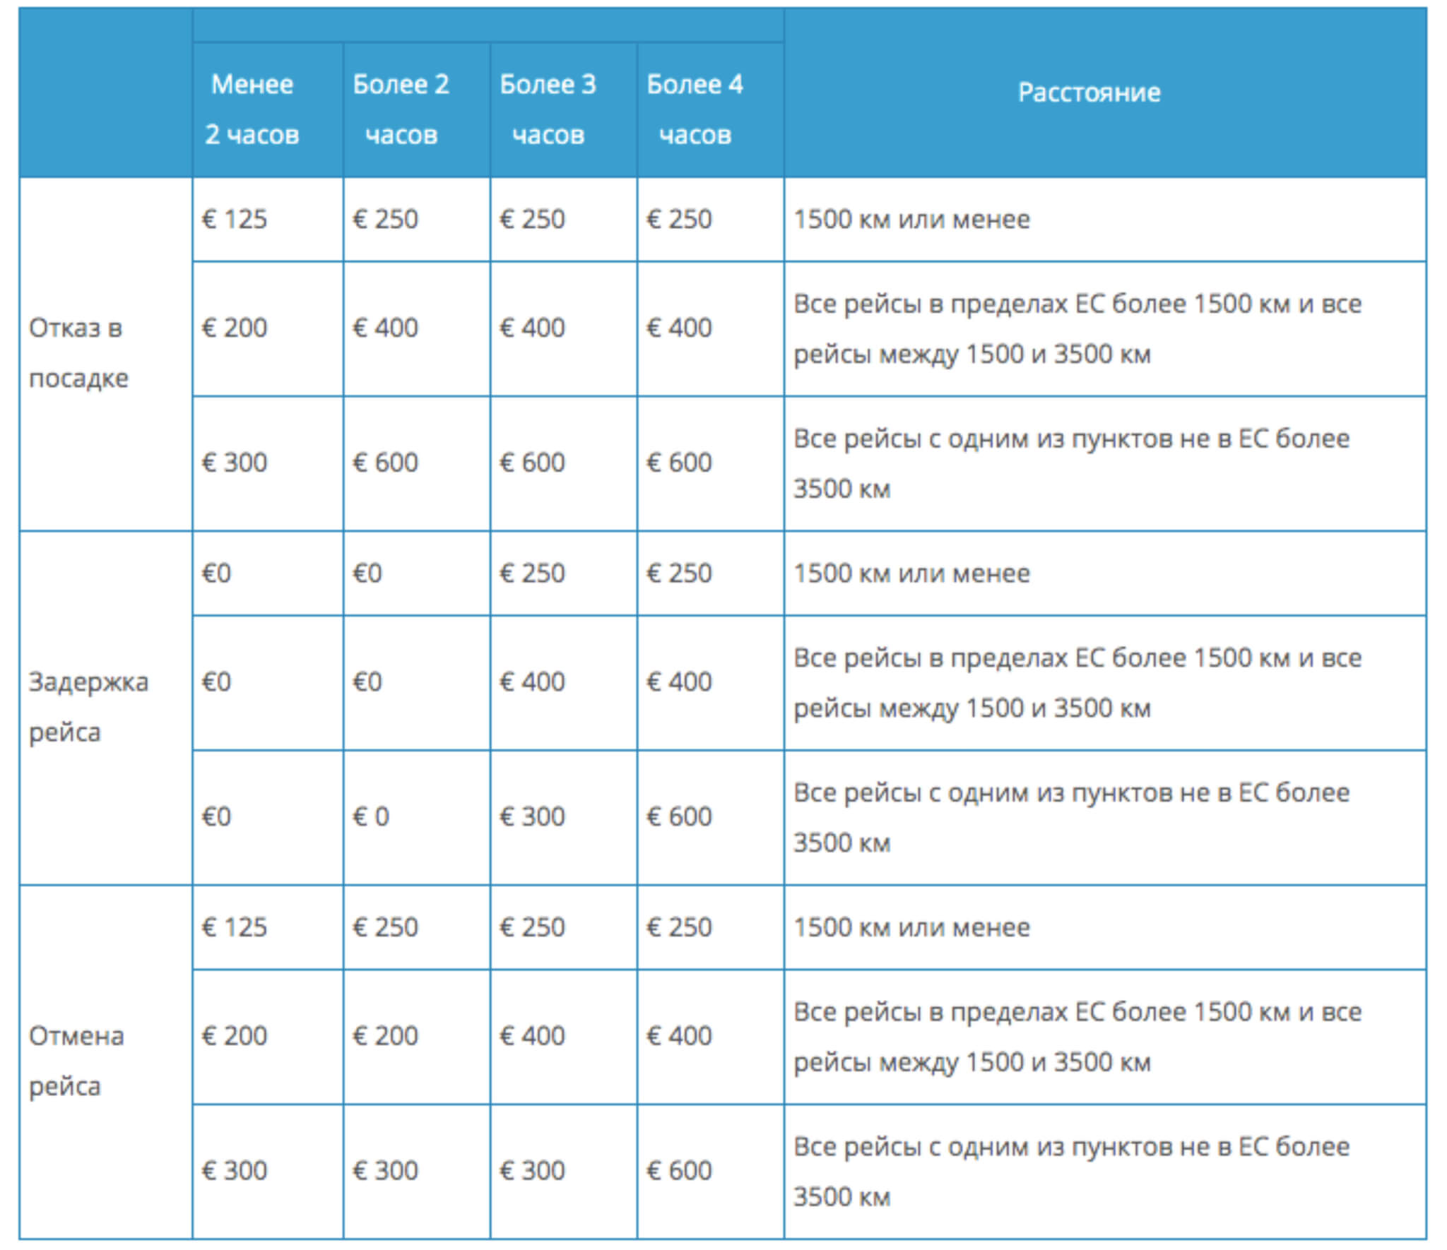
Task: Select the Отказ в посадке row label
Action: click(78, 353)
